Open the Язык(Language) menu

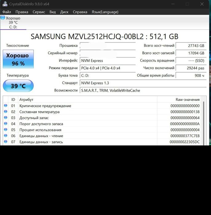pyautogui.click(x=105, y=12)
